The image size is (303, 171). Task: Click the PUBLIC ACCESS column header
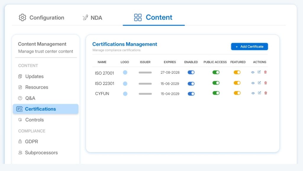tap(215, 62)
